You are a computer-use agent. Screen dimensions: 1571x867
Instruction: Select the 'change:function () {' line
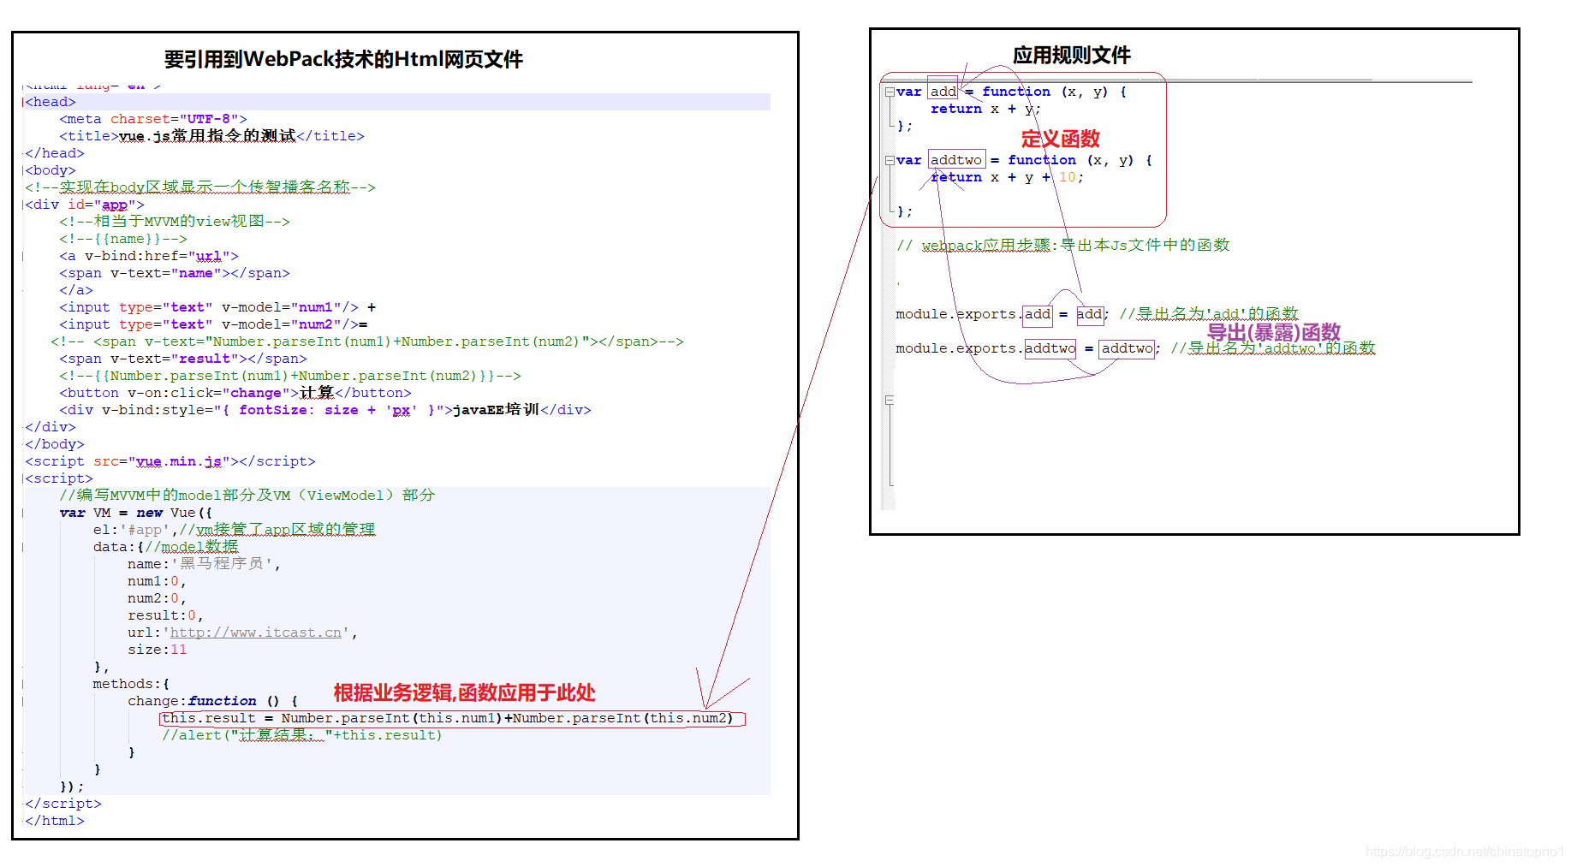click(x=212, y=701)
